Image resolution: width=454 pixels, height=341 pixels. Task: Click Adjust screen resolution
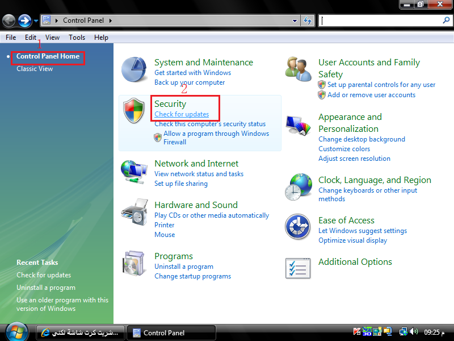(x=354, y=159)
